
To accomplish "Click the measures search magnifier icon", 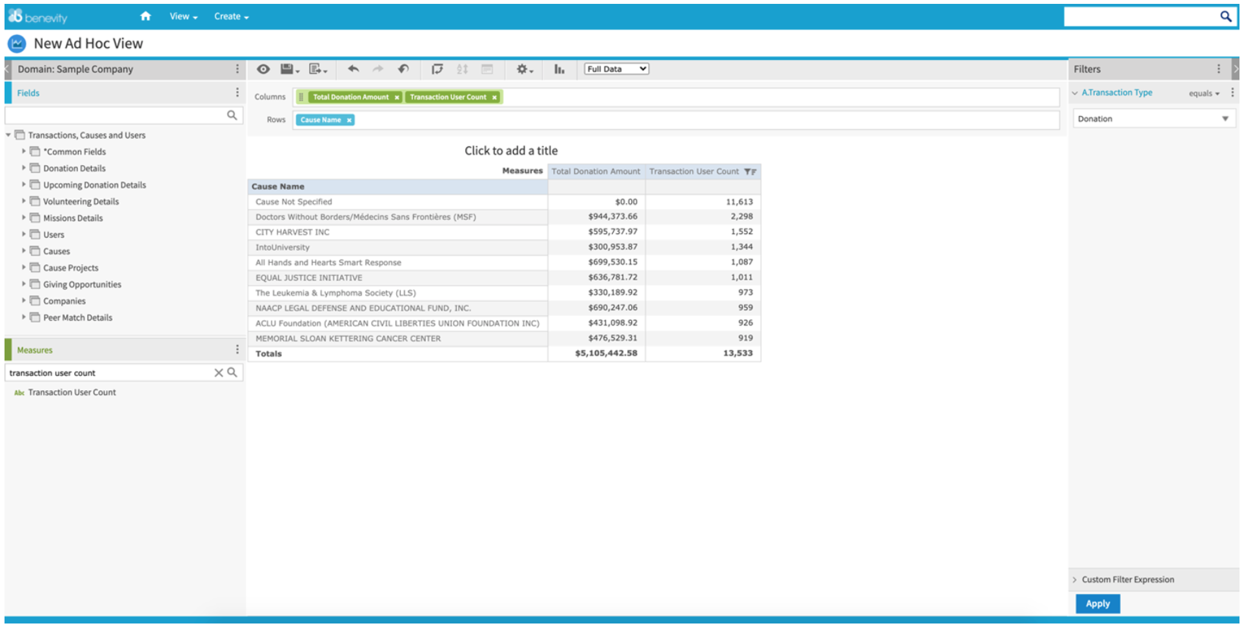I will coord(232,372).
